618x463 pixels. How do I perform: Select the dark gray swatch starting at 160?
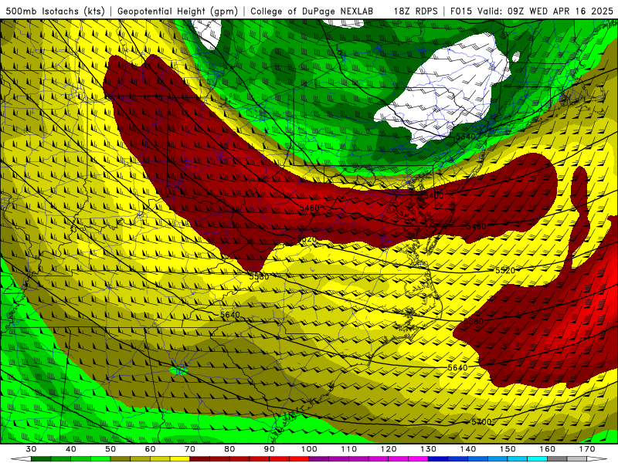pos(557,459)
